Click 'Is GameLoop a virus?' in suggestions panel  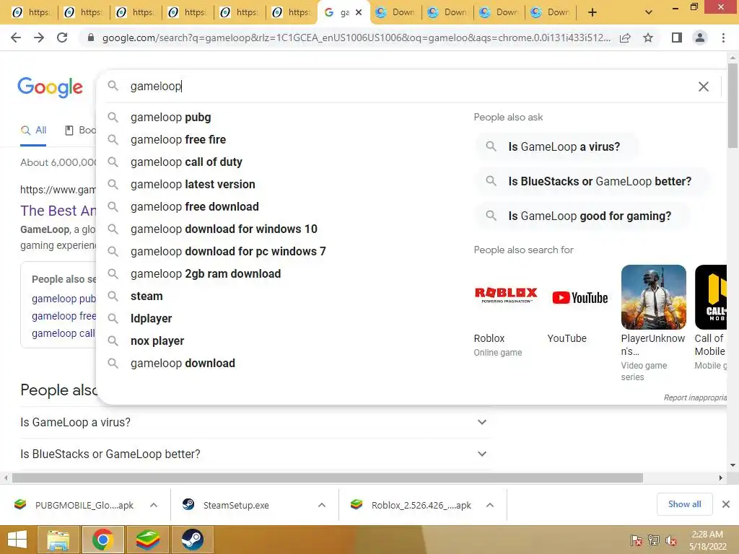tap(556, 146)
